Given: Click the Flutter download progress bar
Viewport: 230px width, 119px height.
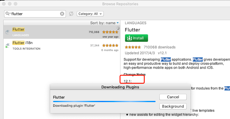Looking at the screenshot, I should [104, 101].
